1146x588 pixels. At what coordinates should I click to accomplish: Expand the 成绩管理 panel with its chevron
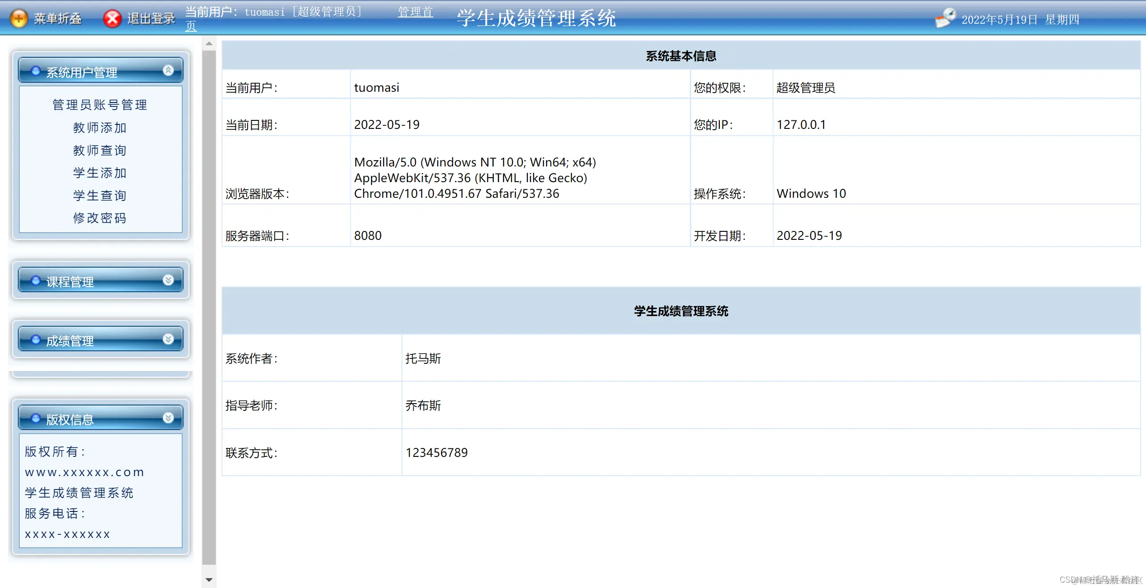pyautogui.click(x=168, y=339)
